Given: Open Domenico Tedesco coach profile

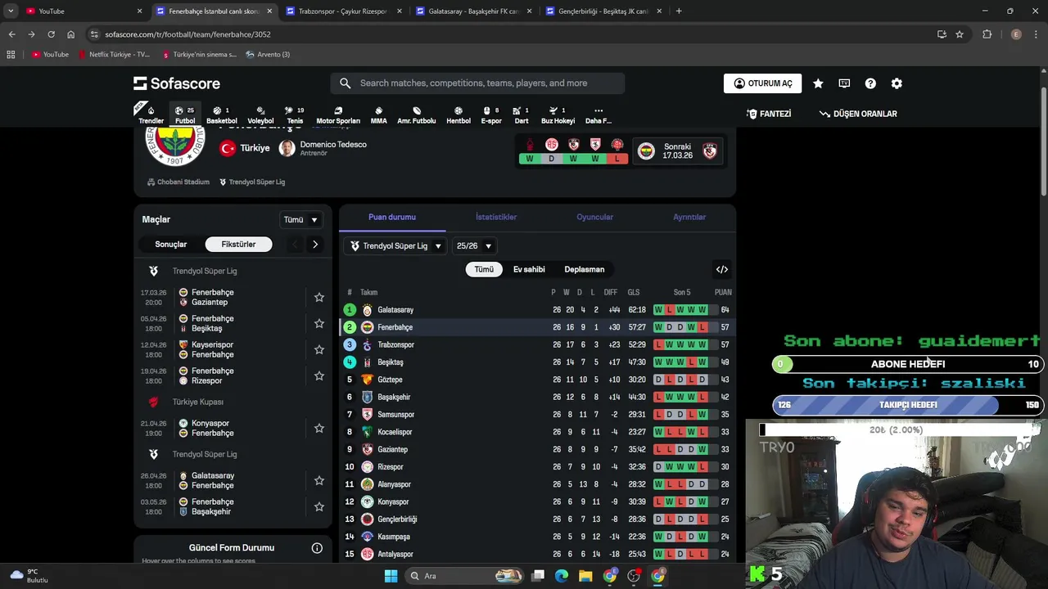Looking at the screenshot, I should (323, 148).
